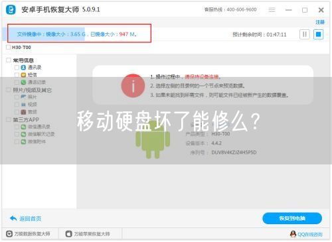Click the 恢复到电脑 button

(x=292, y=218)
